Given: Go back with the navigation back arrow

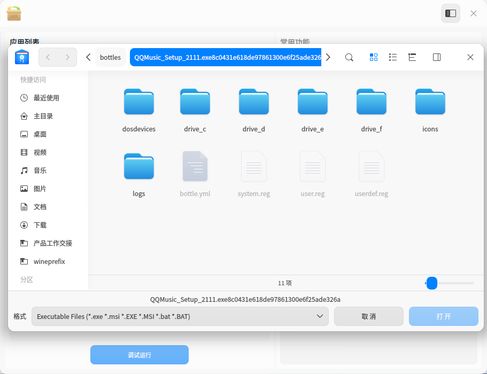Looking at the screenshot, I should (48, 57).
